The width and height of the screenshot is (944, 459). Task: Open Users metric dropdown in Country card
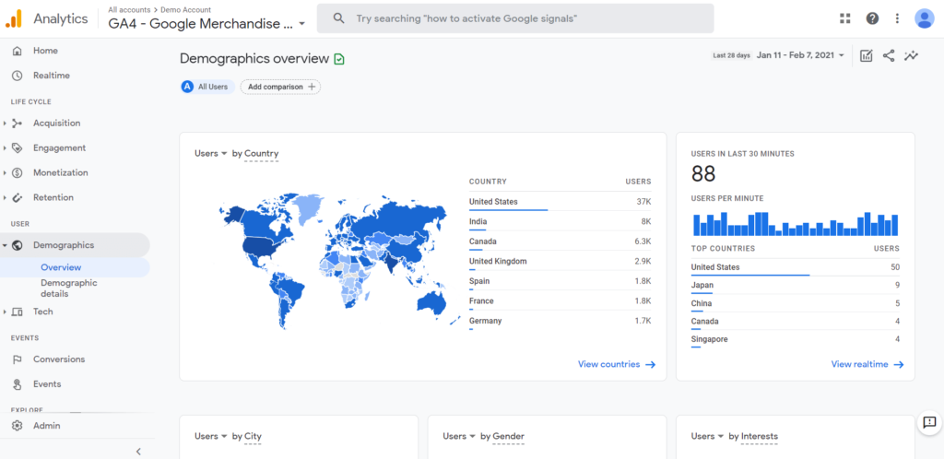click(211, 153)
